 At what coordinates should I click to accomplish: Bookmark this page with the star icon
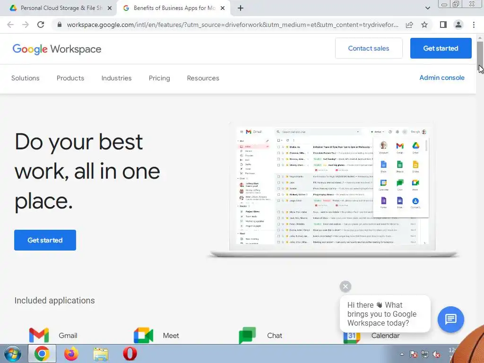coord(424,25)
